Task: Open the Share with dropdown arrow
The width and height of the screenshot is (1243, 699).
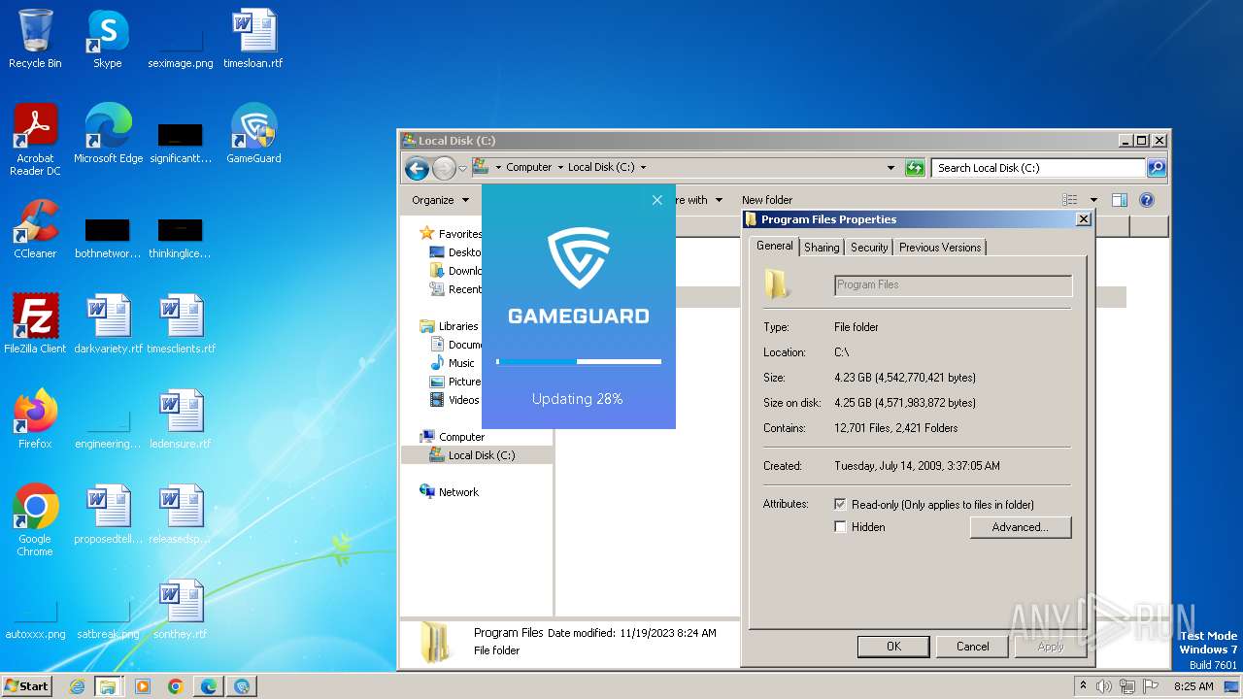Action: pyautogui.click(x=719, y=200)
